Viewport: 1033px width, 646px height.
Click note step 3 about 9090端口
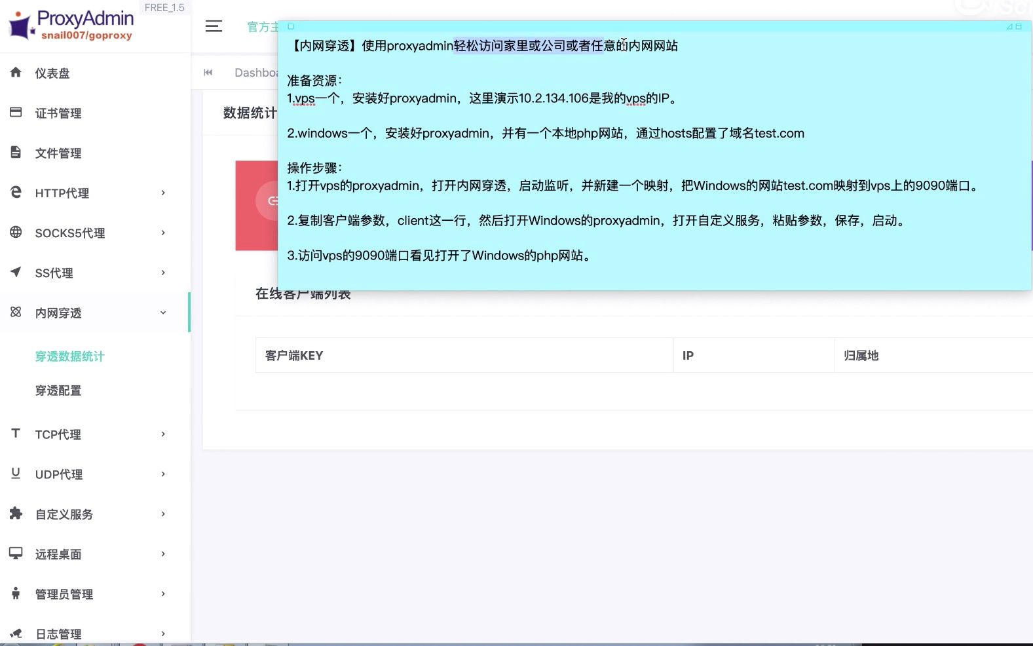(x=440, y=256)
